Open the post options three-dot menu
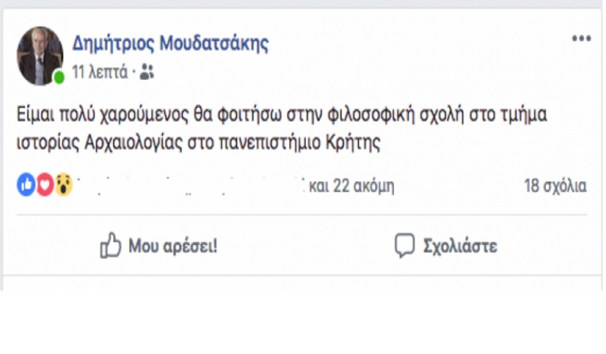The image size is (606, 354). click(581, 39)
